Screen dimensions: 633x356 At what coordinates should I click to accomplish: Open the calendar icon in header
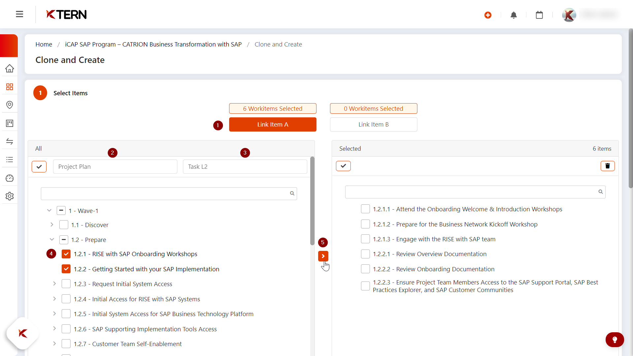click(539, 15)
